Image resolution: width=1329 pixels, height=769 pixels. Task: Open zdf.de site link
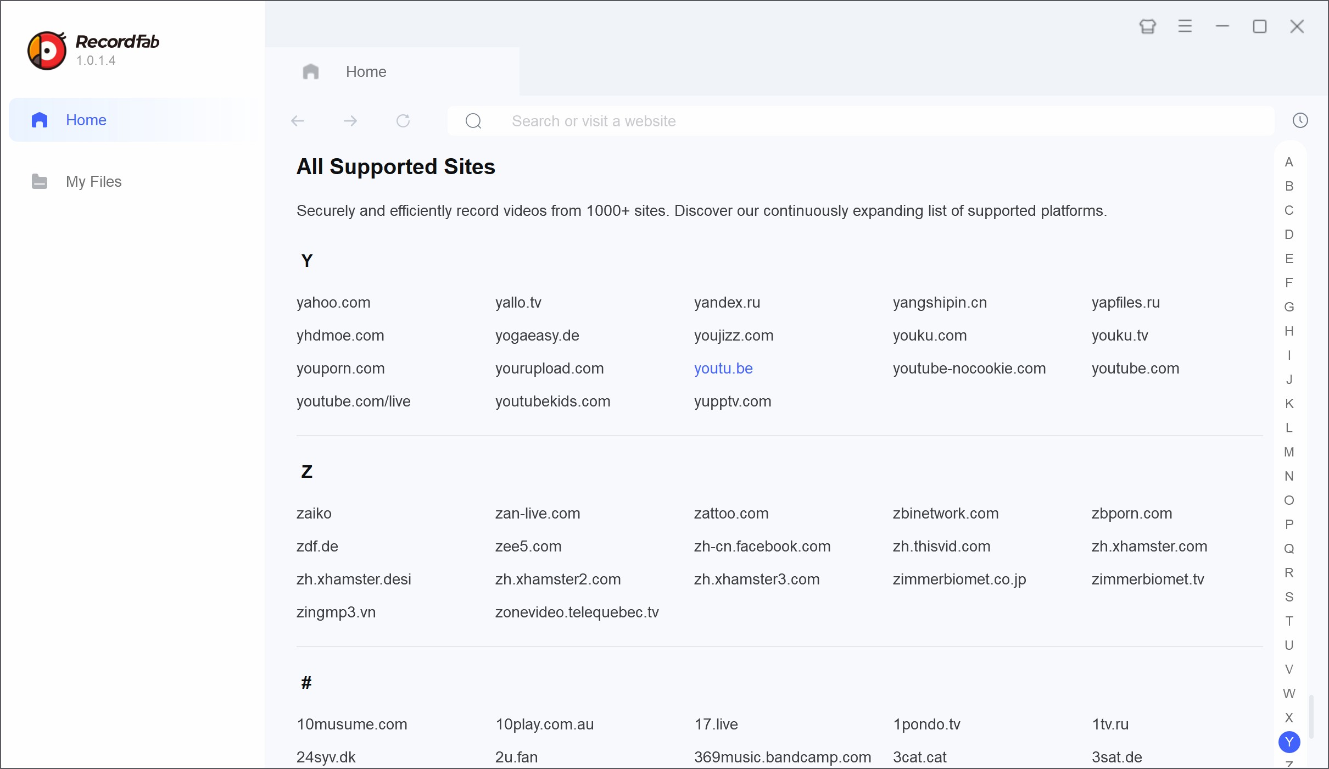[x=317, y=547]
